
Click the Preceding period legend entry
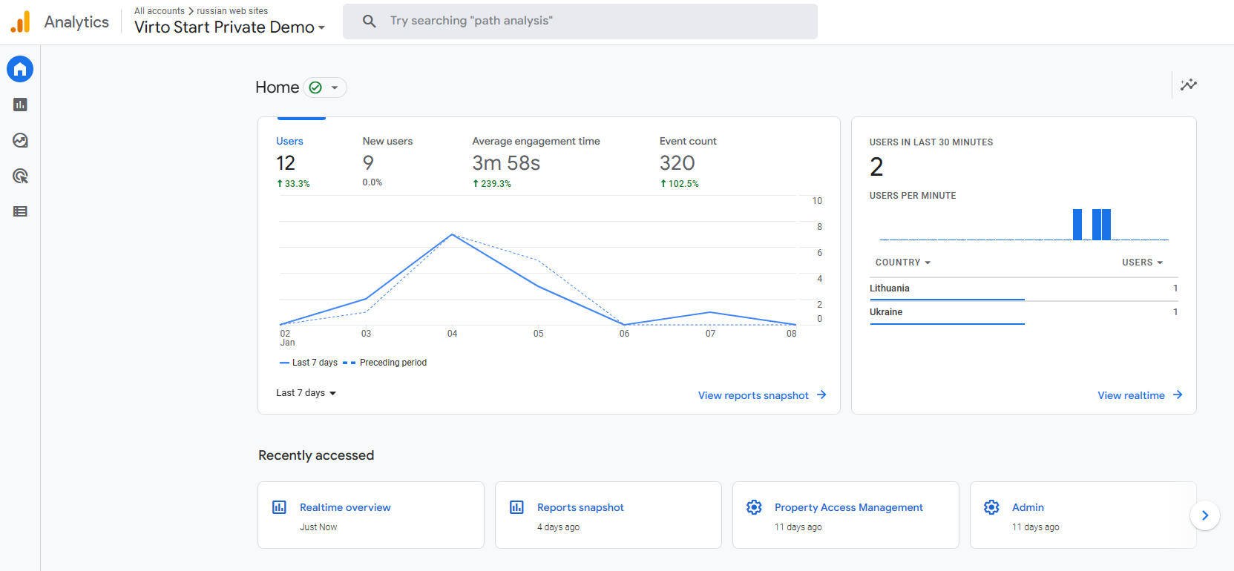click(x=384, y=363)
